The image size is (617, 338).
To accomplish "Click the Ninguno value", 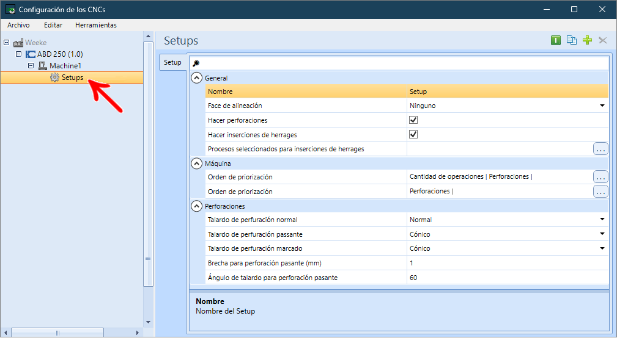I will pyautogui.click(x=423, y=106).
